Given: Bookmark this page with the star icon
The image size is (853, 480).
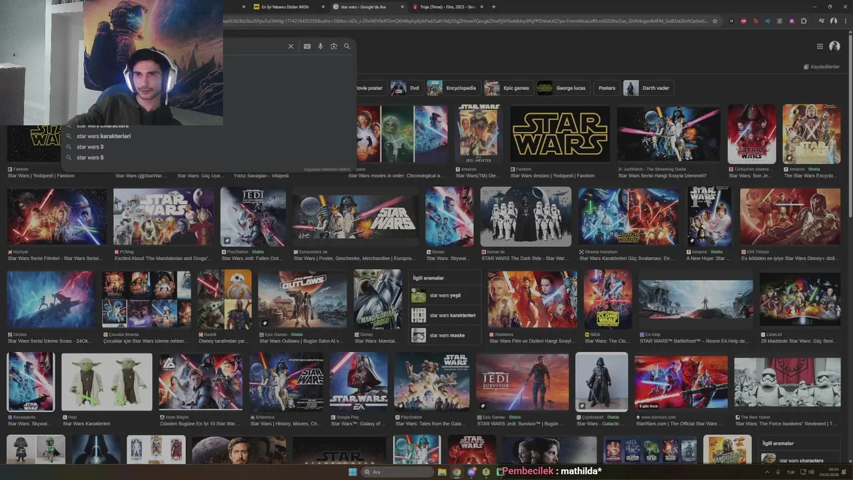Looking at the screenshot, I should pyautogui.click(x=715, y=21).
